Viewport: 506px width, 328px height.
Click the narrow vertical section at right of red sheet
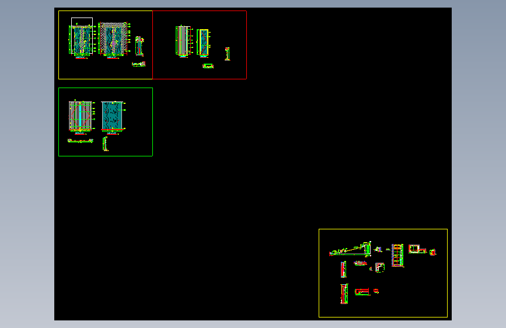click(228, 54)
